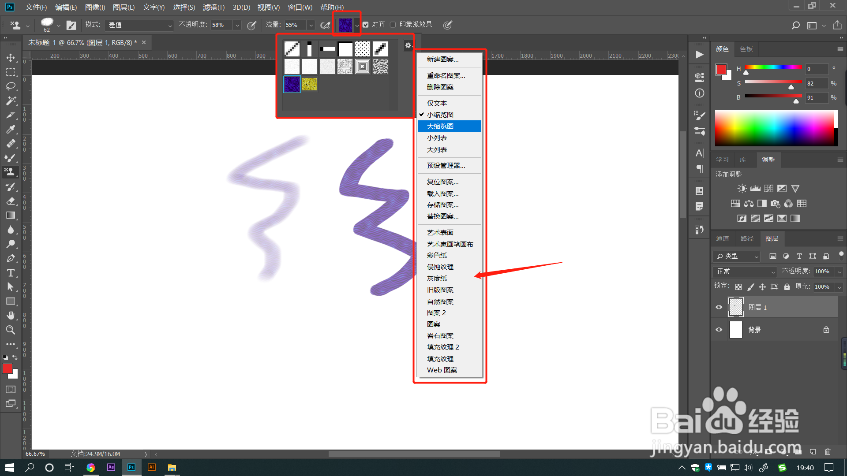This screenshot has height=476, width=847.
Task: Select the yellow pattern thumbnail
Action: pos(310,84)
